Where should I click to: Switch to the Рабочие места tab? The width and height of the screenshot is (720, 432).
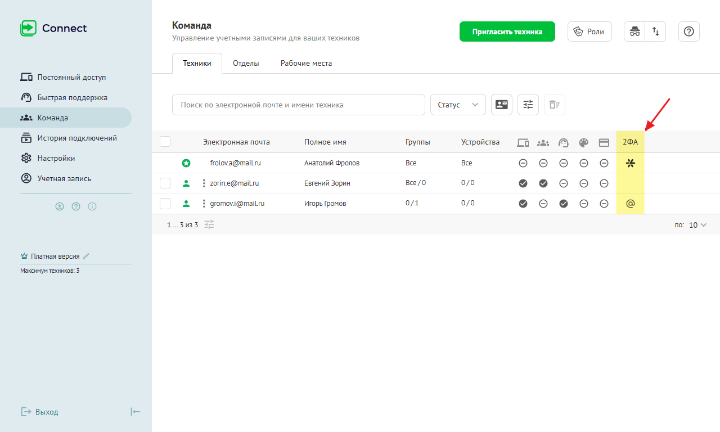click(306, 64)
